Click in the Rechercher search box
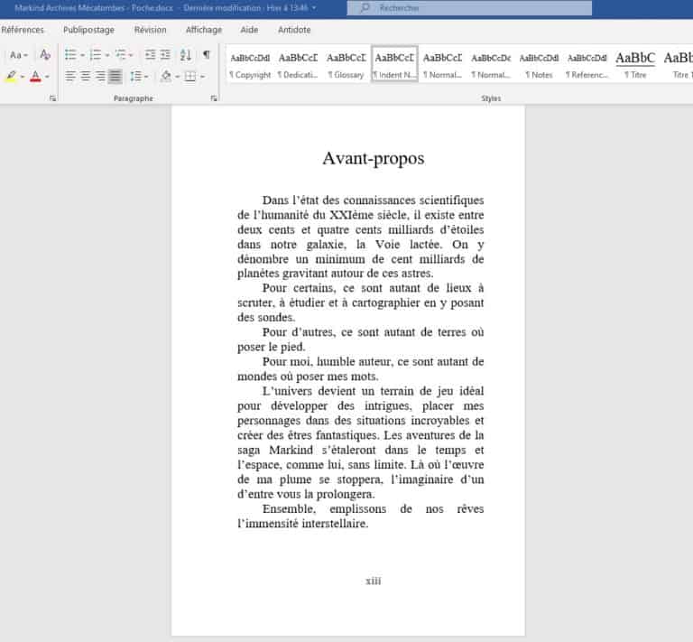The height and width of the screenshot is (642, 693). (478, 8)
